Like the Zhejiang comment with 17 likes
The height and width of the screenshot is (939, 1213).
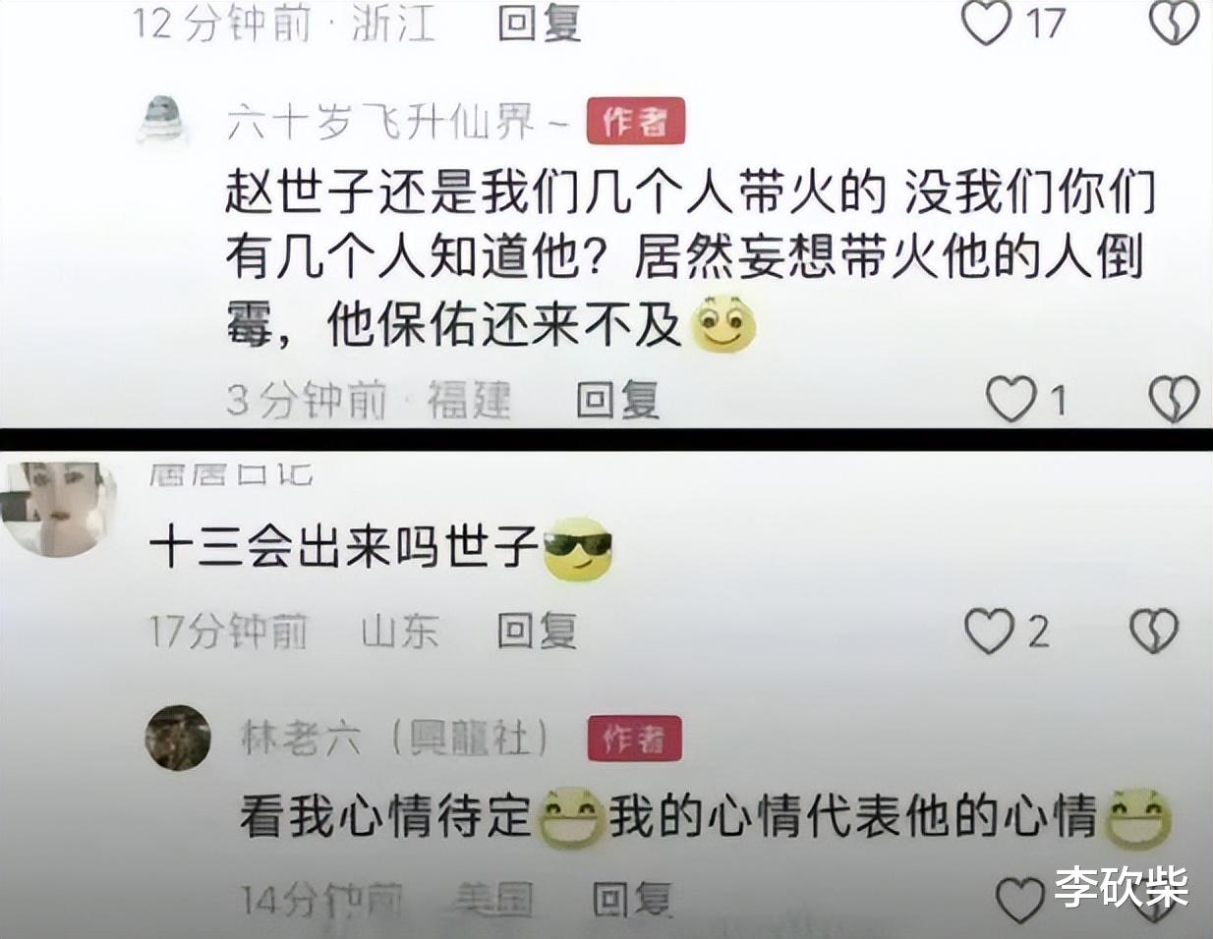987,23
